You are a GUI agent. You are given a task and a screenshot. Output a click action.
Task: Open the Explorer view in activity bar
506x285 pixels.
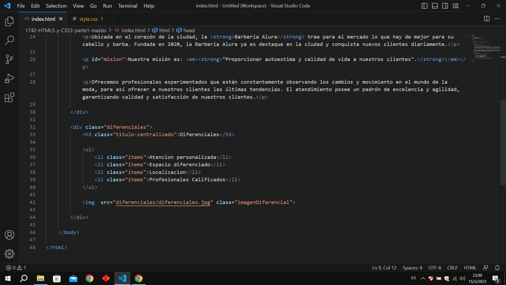coord(9,21)
